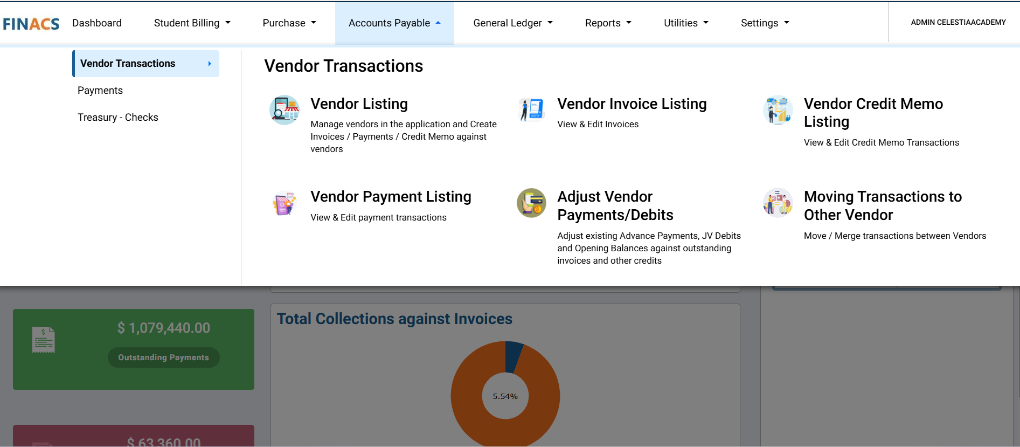Collapse the Accounts Payable menu
The image size is (1020, 447).
click(394, 23)
